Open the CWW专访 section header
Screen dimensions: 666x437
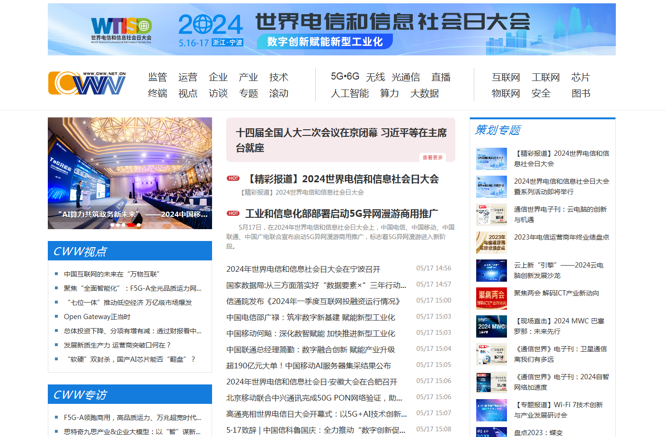130,394
